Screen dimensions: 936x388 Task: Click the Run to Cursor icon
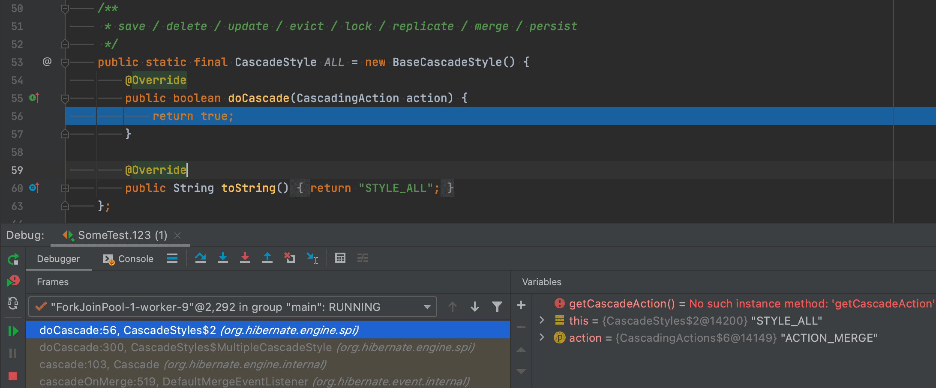312,258
